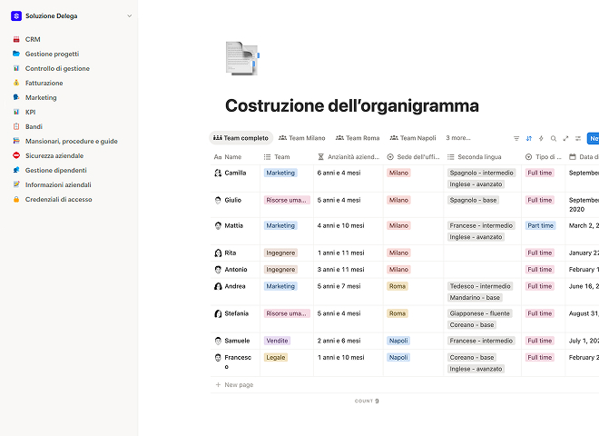Click Camilla's avatar icon
599x436 pixels.
pos(218,173)
